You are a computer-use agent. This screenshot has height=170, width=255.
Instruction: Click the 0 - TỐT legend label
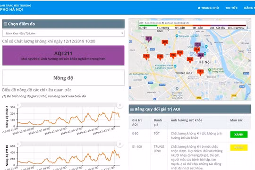tap(143, 28)
